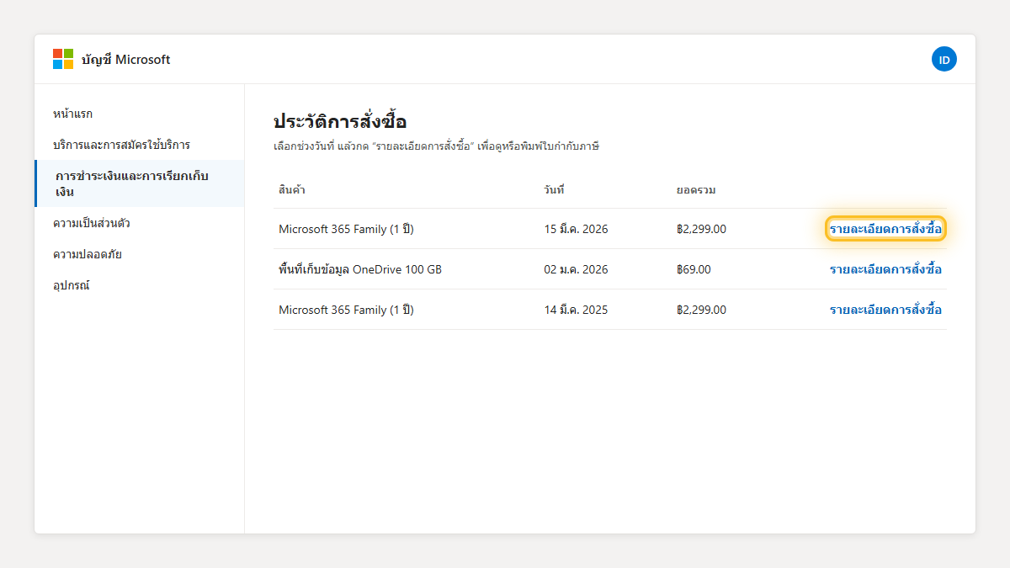Select การชำระเงินและการเรียกเก็บเงิน sidebar item
The width and height of the screenshot is (1010, 568).
tap(139, 183)
